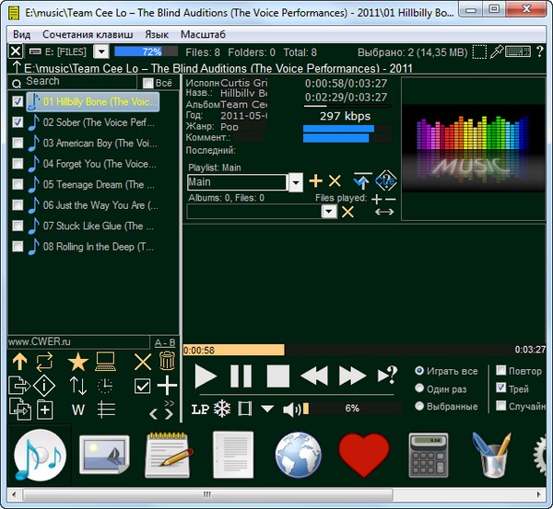The height and width of the screenshot is (509, 553).
Task: Check the box for 03 American Boy
Action: pos(17,143)
